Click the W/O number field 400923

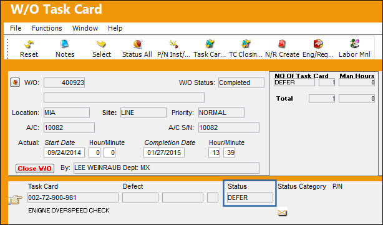(64, 82)
